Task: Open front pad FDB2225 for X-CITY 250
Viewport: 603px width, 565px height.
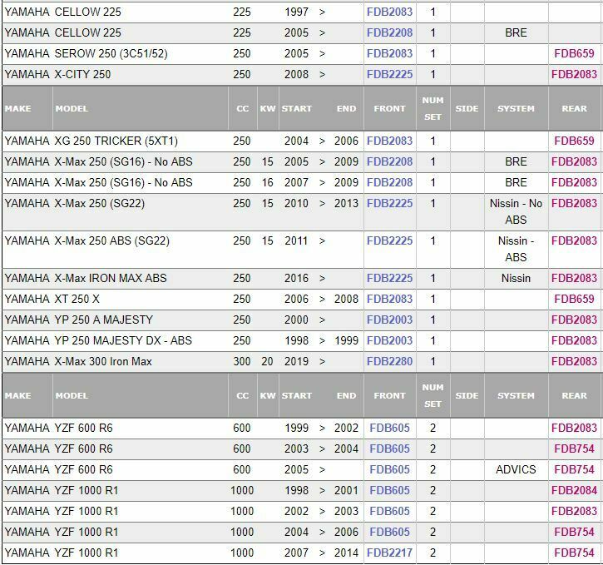Action: [x=389, y=74]
